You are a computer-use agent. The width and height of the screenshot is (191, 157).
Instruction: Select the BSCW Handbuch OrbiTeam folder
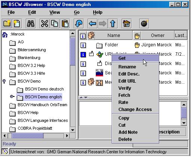tap(38, 105)
